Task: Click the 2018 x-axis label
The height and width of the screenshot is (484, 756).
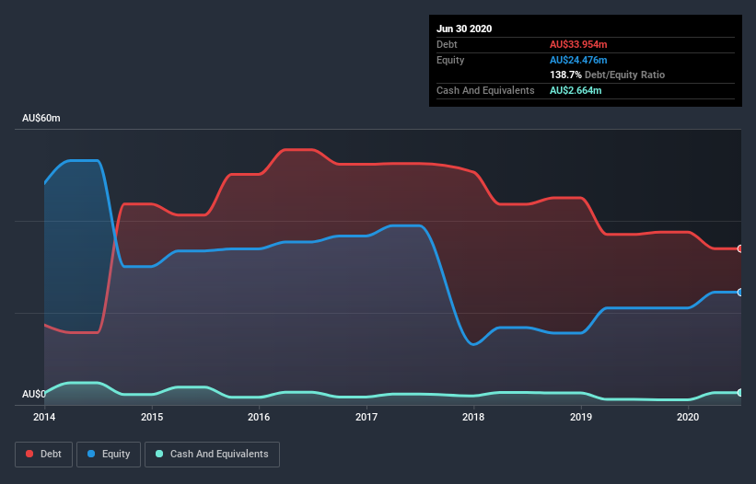Action: click(x=473, y=417)
